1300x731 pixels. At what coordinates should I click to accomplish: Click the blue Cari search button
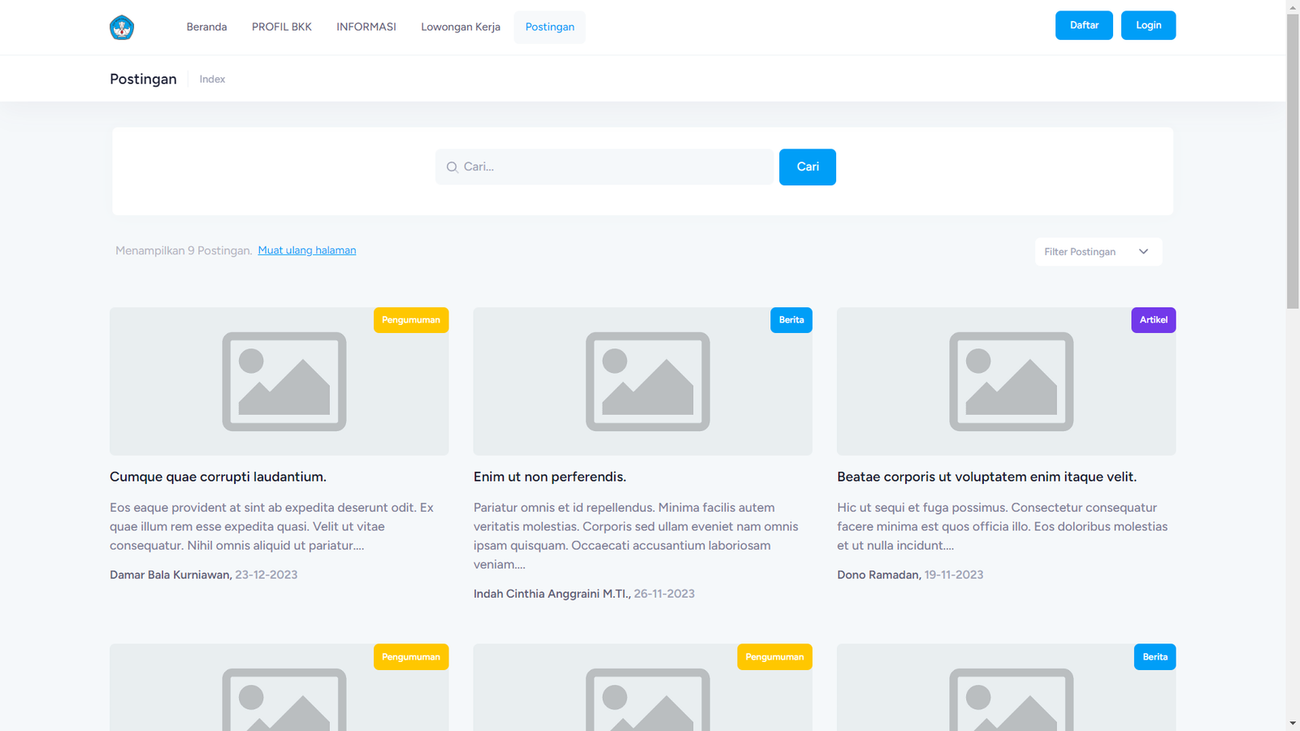(807, 167)
